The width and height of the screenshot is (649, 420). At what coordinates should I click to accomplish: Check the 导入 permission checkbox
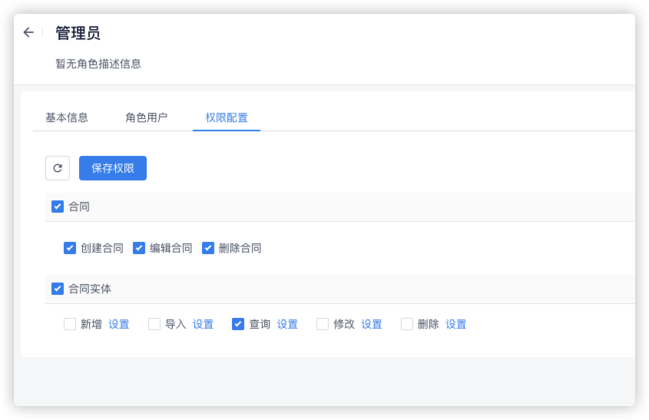click(154, 324)
